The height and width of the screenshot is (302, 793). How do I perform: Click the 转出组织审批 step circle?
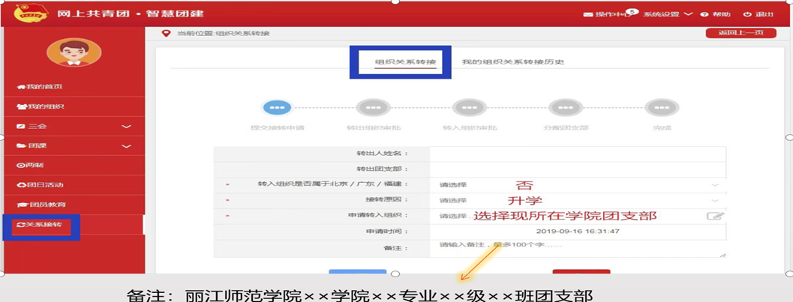[373, 108]
